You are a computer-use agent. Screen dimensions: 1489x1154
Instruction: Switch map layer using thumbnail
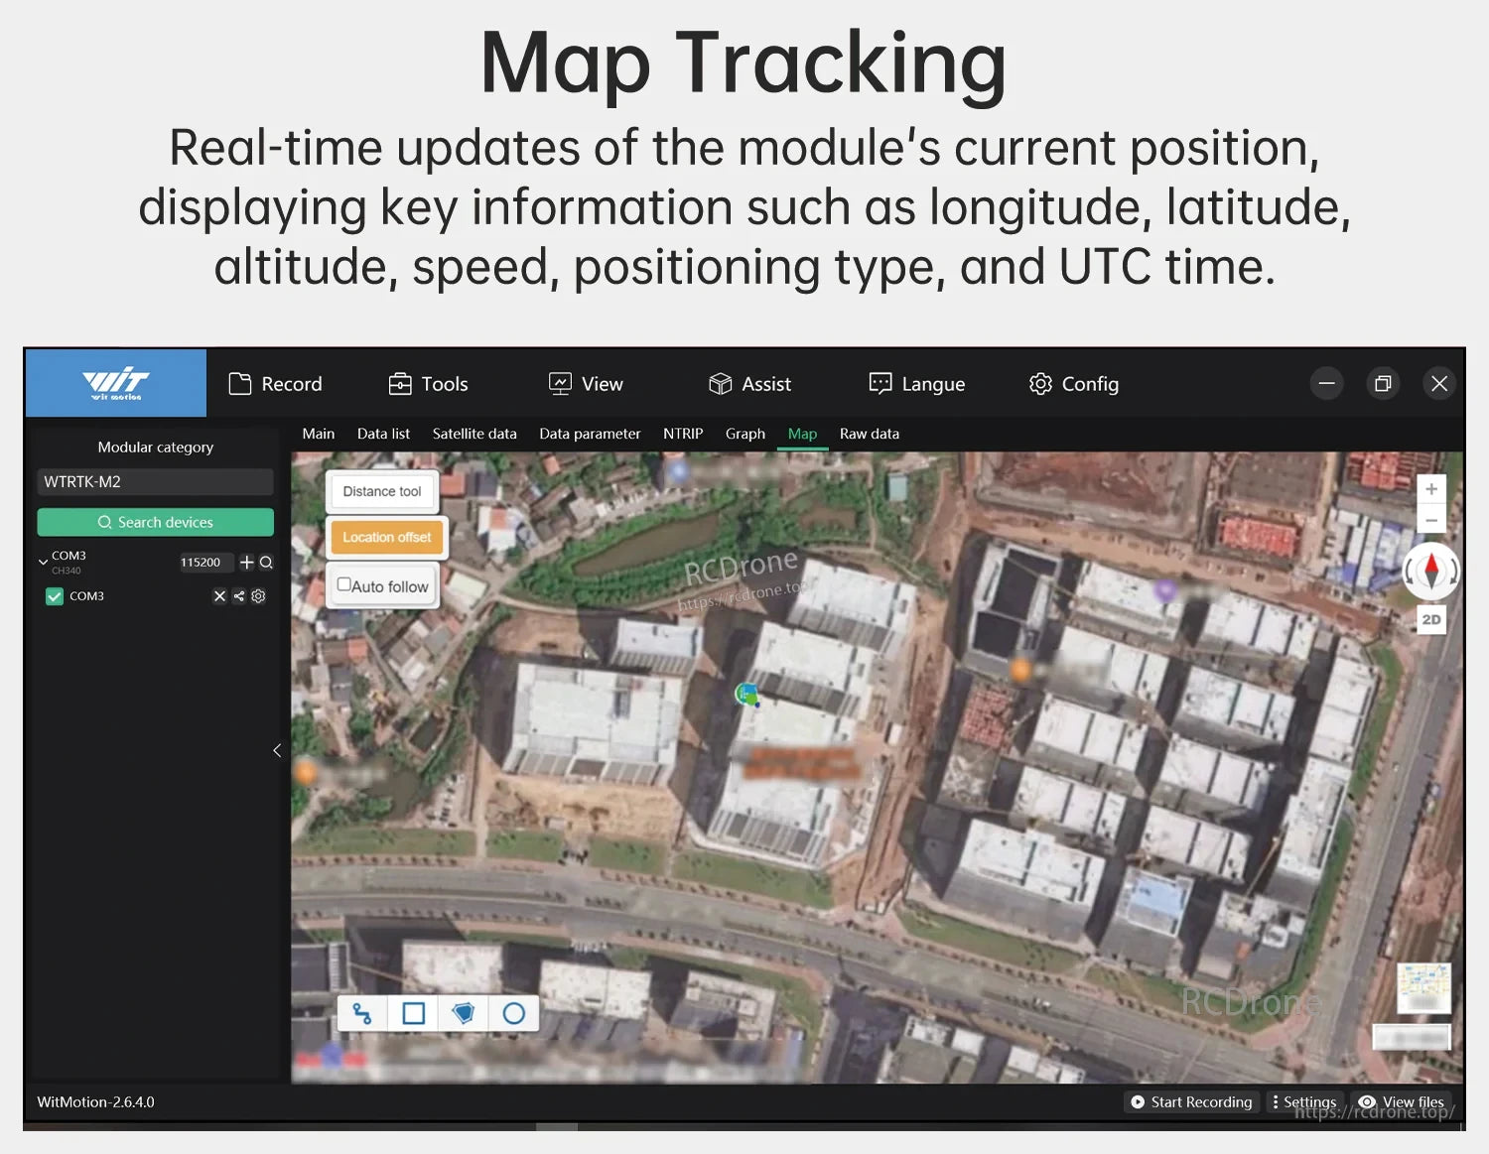click(x=1423, y=987)
